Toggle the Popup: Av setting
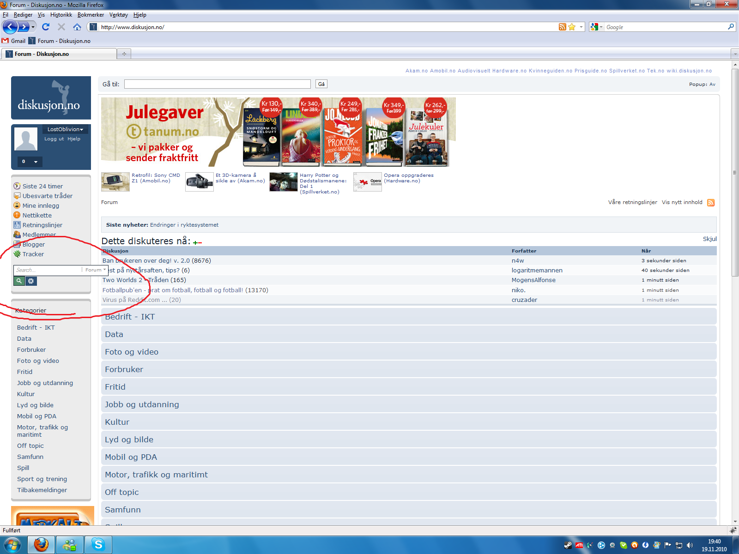 (x=702, y=84)
